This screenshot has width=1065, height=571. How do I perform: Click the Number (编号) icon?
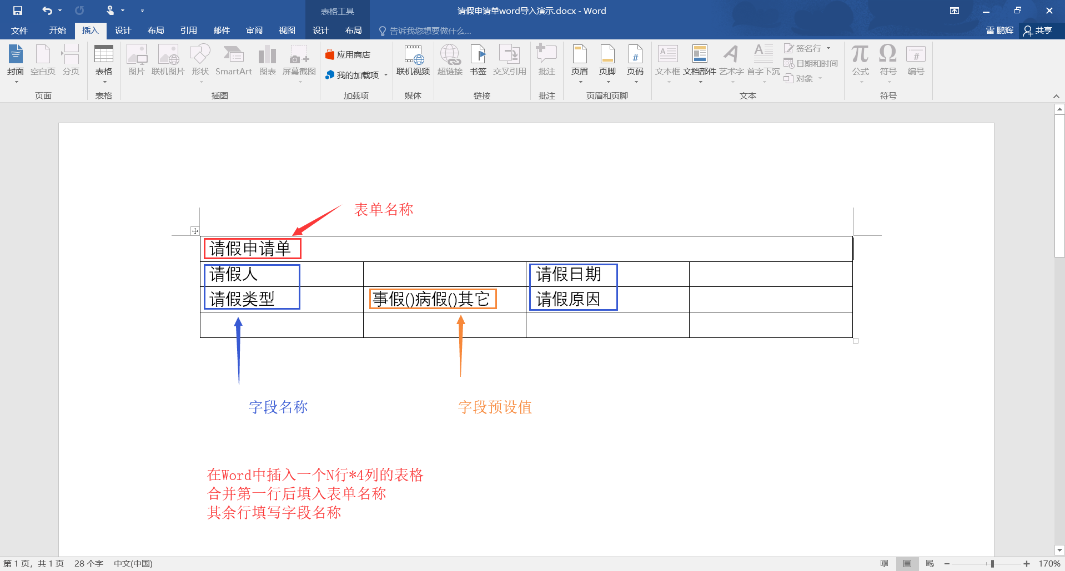[x=916, y=60]
